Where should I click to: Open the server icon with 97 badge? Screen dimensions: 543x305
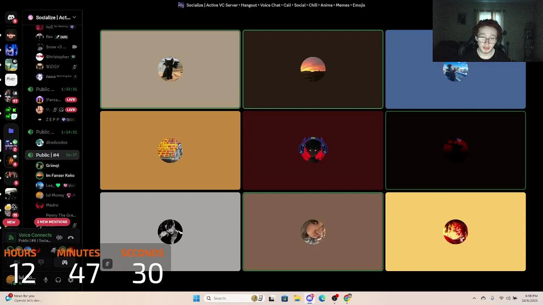(x=11, y=96)
